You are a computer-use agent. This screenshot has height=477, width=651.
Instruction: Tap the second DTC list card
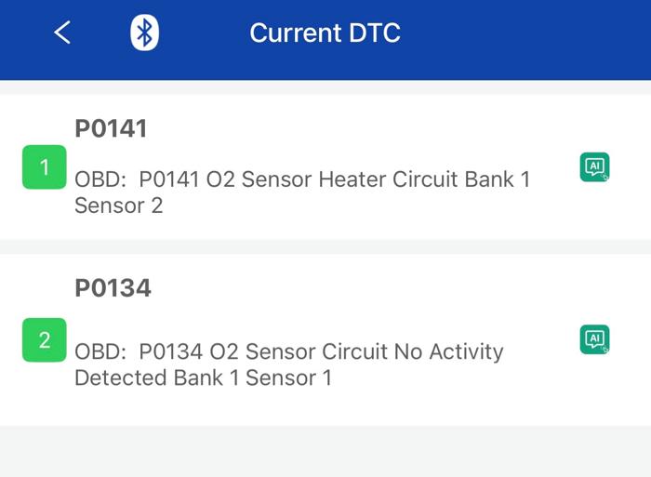click(x=325, y=339)
